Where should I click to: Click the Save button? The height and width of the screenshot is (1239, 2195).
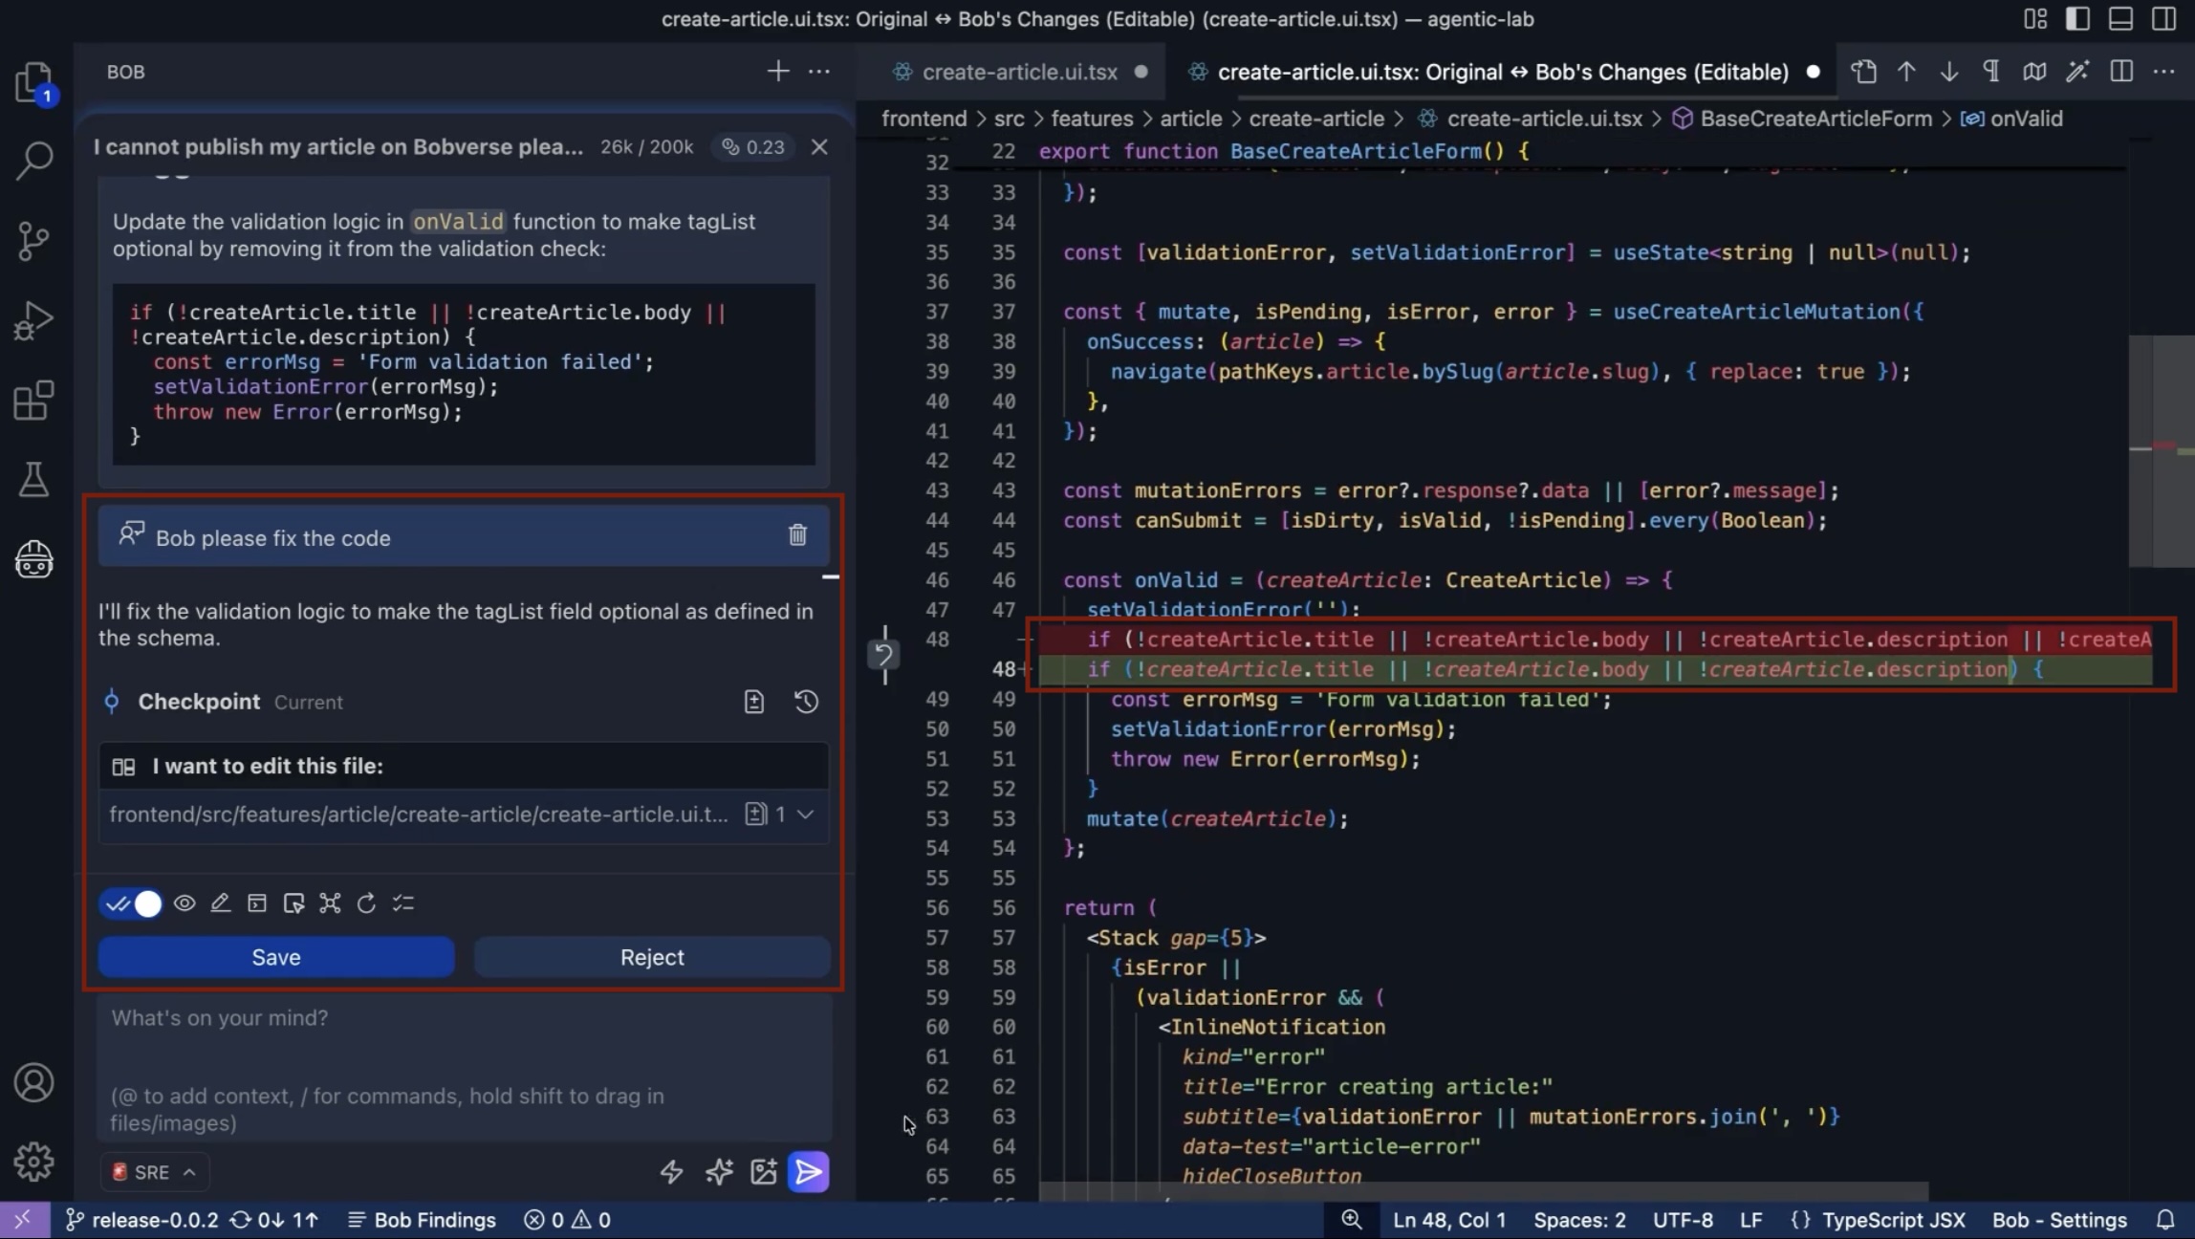pos(276,957)
